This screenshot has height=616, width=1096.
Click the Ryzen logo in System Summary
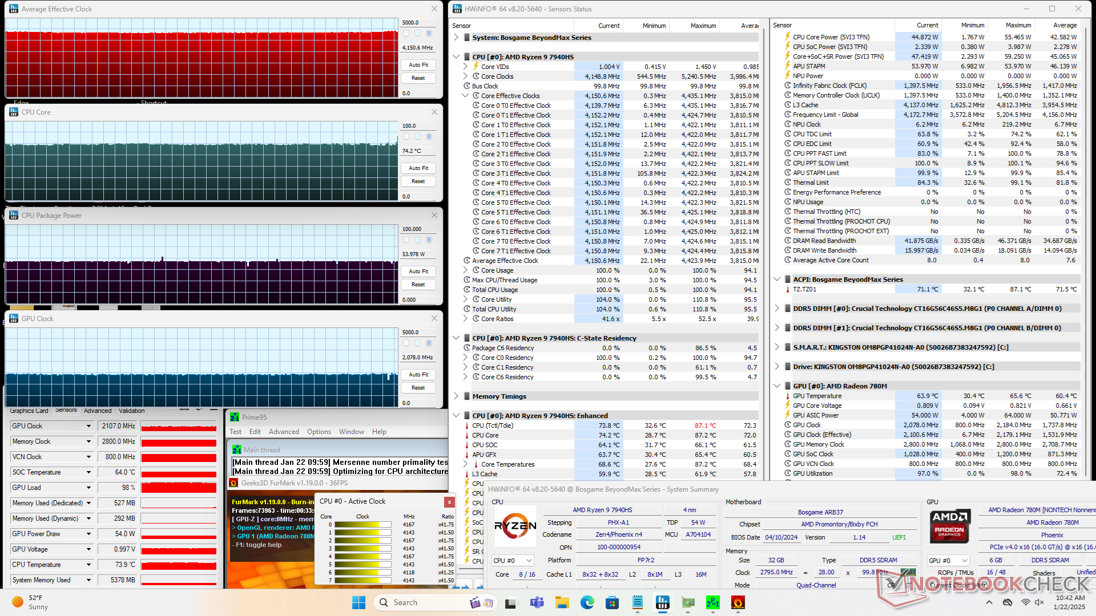(x=515, y=525)
